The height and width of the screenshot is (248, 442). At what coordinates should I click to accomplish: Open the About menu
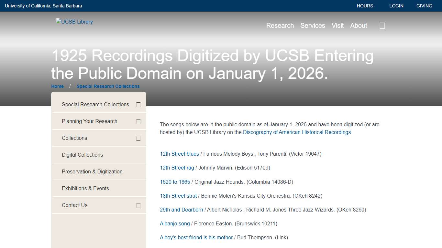tap(358, 26)
